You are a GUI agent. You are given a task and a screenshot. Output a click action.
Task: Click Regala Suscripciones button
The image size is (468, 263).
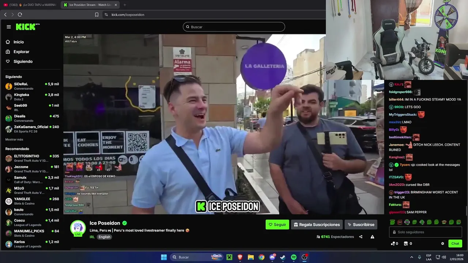317,225
